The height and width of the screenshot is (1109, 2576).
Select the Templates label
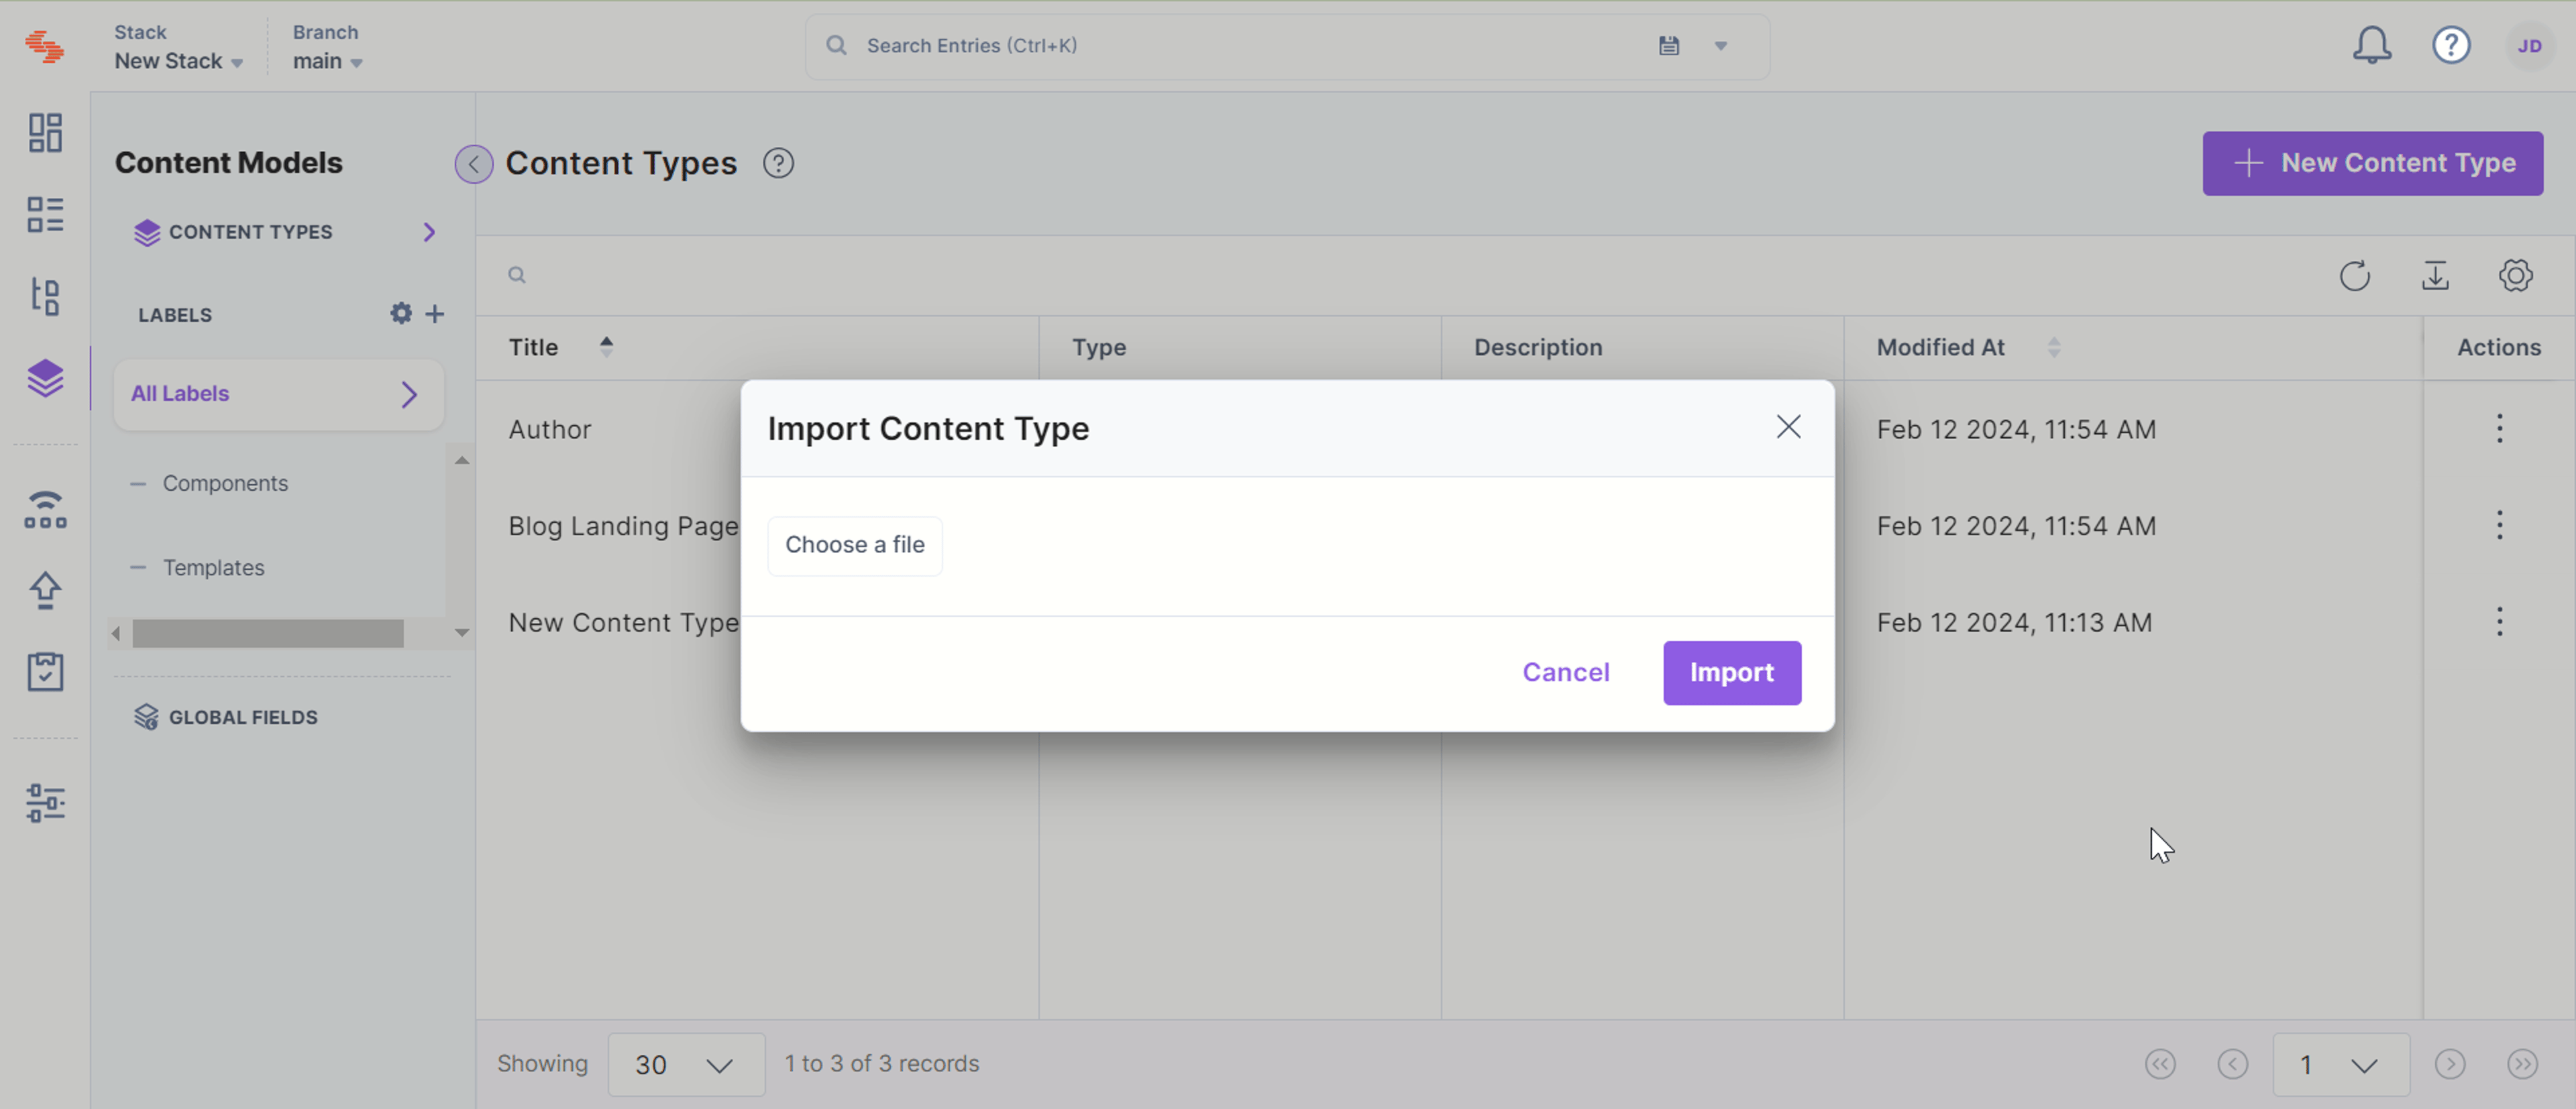coord(213,567)
